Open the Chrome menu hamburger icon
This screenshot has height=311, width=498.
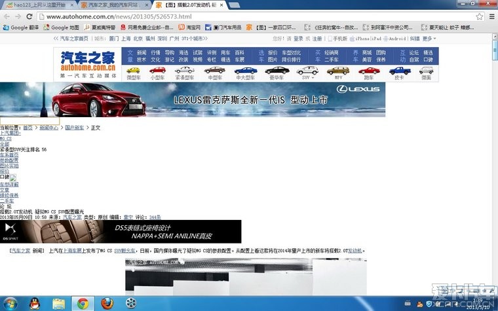[x=491, y=16]
